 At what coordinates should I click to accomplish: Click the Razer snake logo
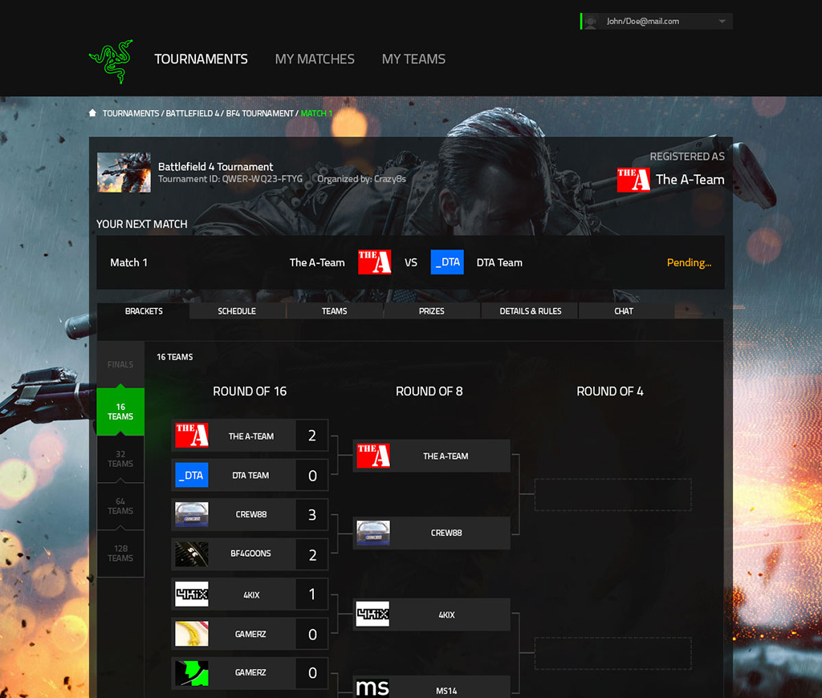coord(111,61)
